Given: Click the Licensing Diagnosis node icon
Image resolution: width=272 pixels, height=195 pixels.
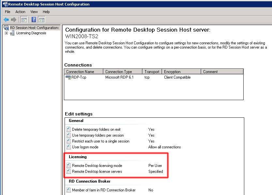Looking at the screenshot, I should pos(12,33).
